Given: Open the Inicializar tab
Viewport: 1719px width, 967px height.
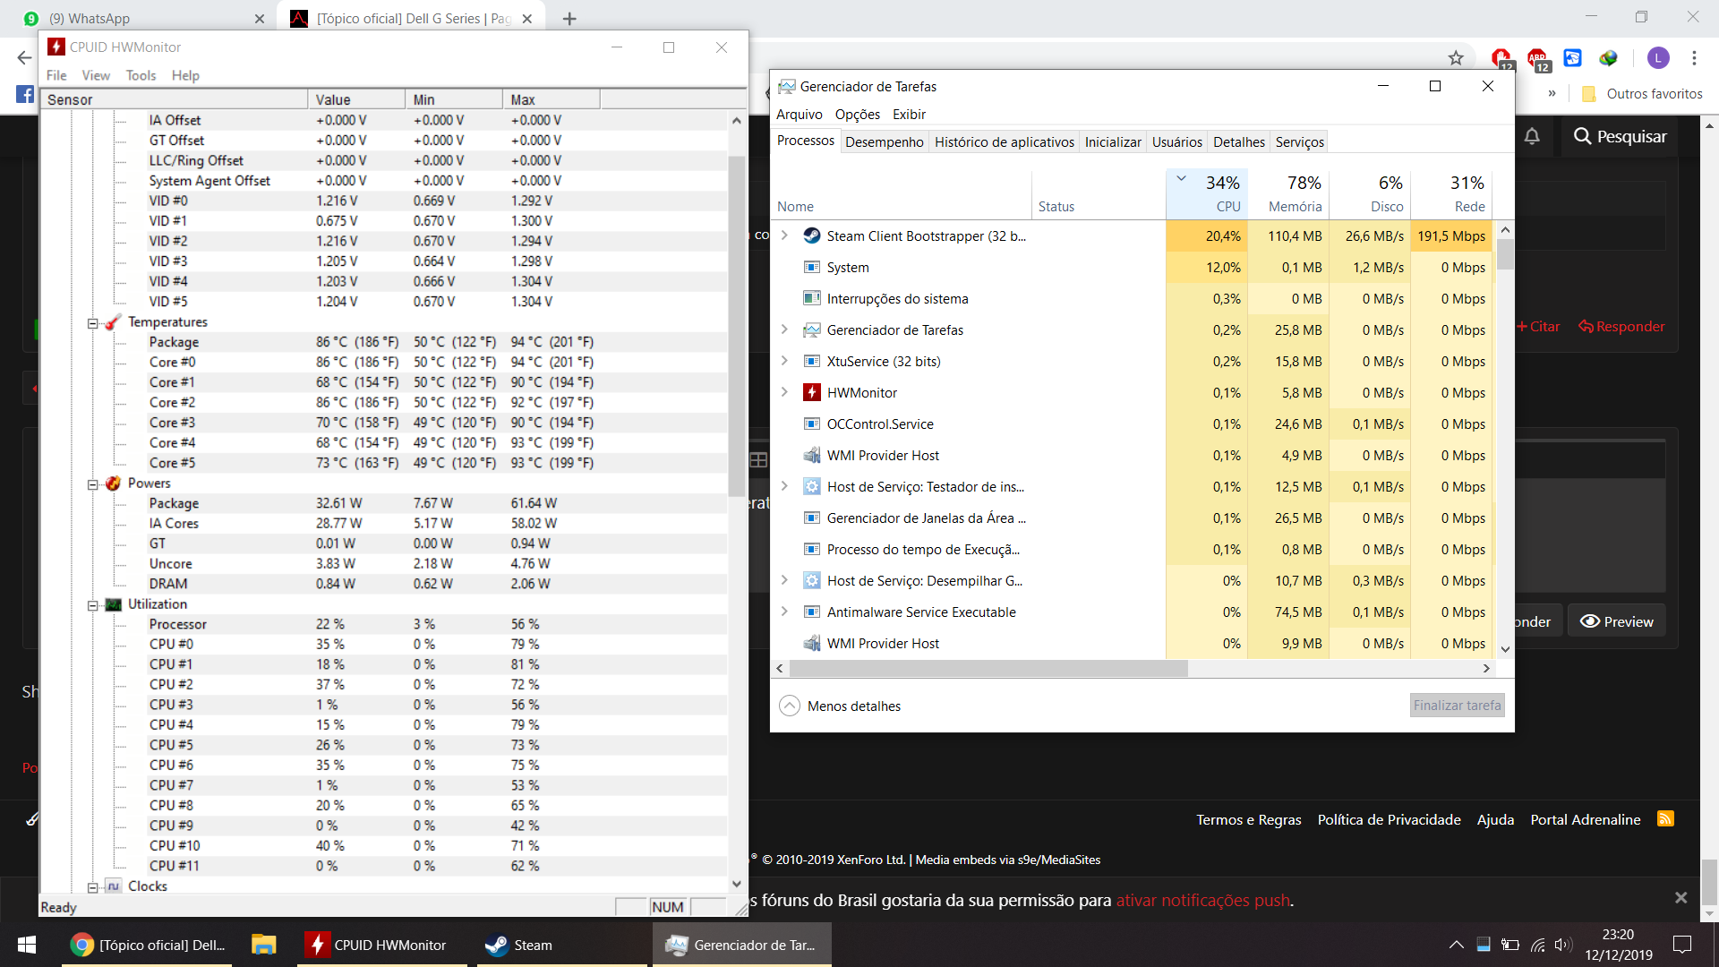Looking at the screenshot, I should 1113,141.
